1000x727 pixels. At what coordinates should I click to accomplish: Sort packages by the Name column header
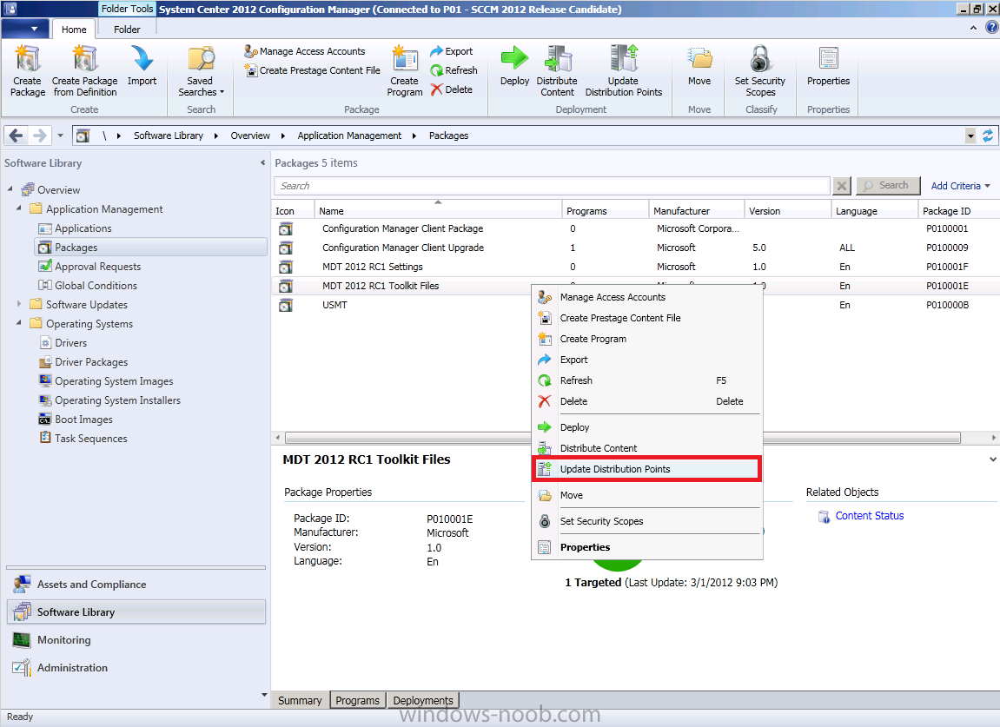point(438,210)
